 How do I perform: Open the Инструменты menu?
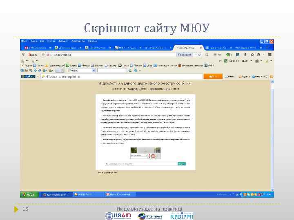[x=78, y=41]
